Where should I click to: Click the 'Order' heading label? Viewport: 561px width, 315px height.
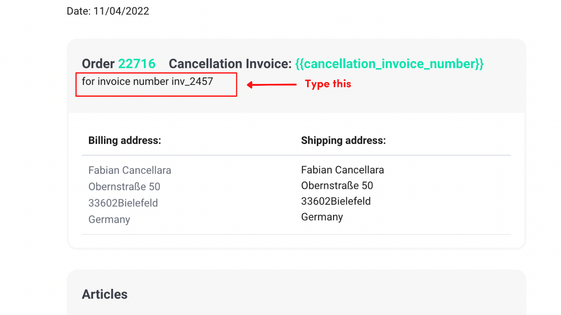pos(98,64)
